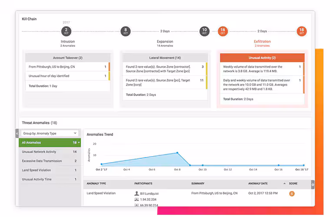Click the settings gear beside the table
Image resolution: width=330 pixels, height=217 pixels.
point(313,184)
